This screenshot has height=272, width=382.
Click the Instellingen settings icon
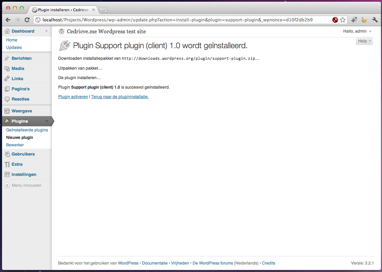7,175
